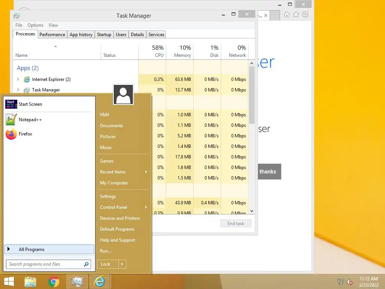Click the Internet Explorer process icon
The image size is (385, 289).
pos(27,79)
